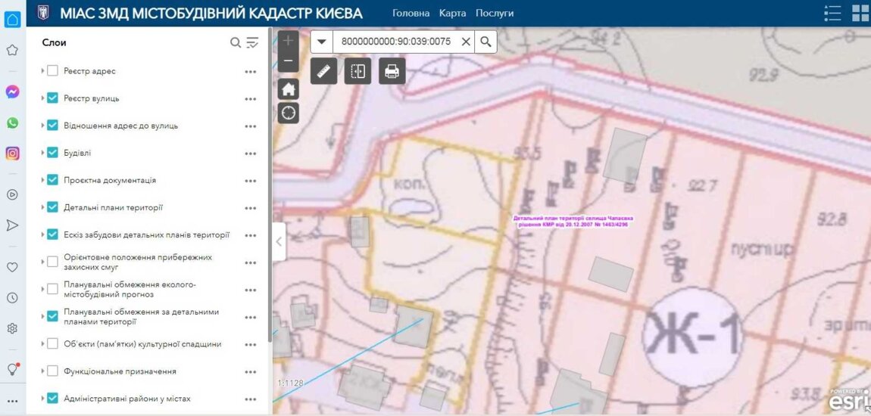Viewport: 871px width, 416px height.
Task: Click the measure ruler tool
Action: pos(323,71)
